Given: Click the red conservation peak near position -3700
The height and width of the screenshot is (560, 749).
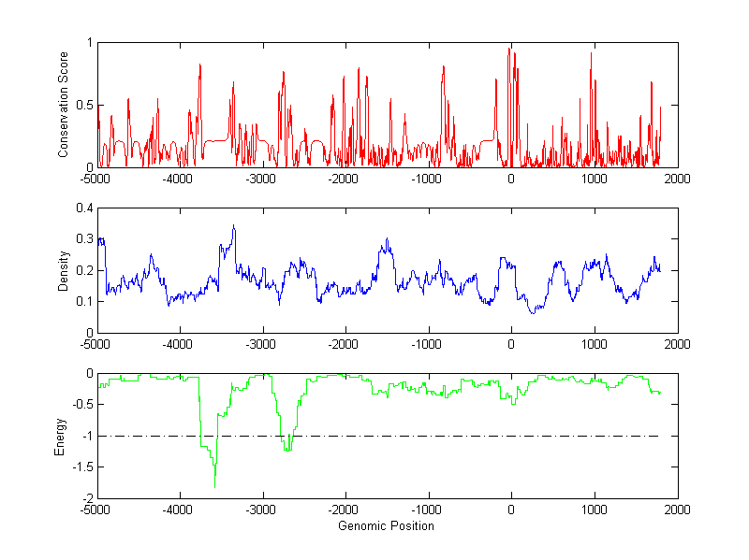Looking at the screenshot, I should point(200,65).
